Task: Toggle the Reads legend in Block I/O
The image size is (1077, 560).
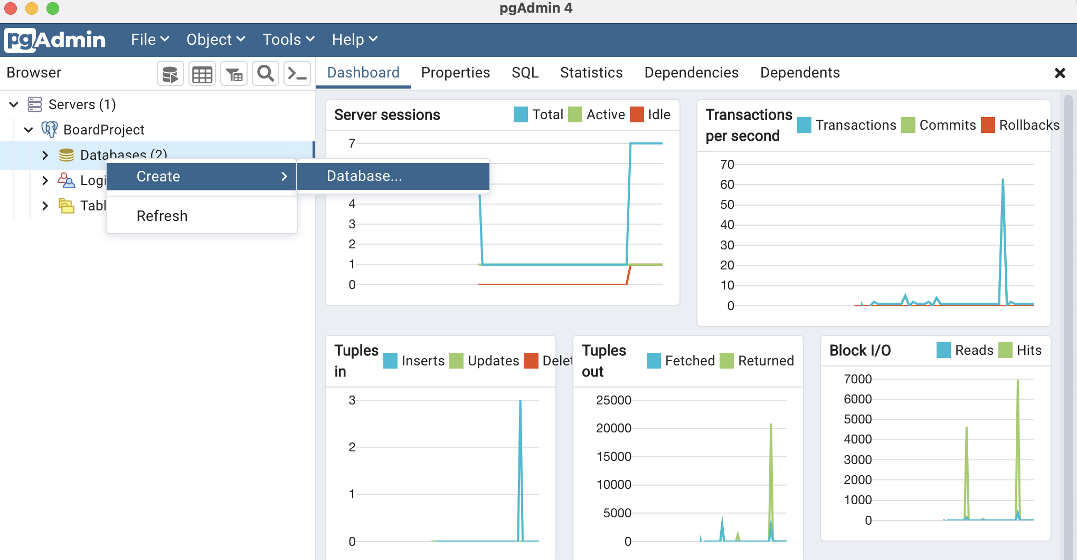Action: [965, 350]
